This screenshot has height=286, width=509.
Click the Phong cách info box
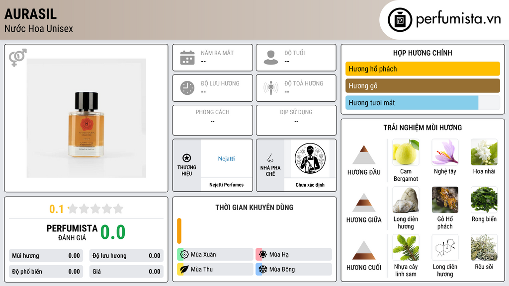coord(213,120)
